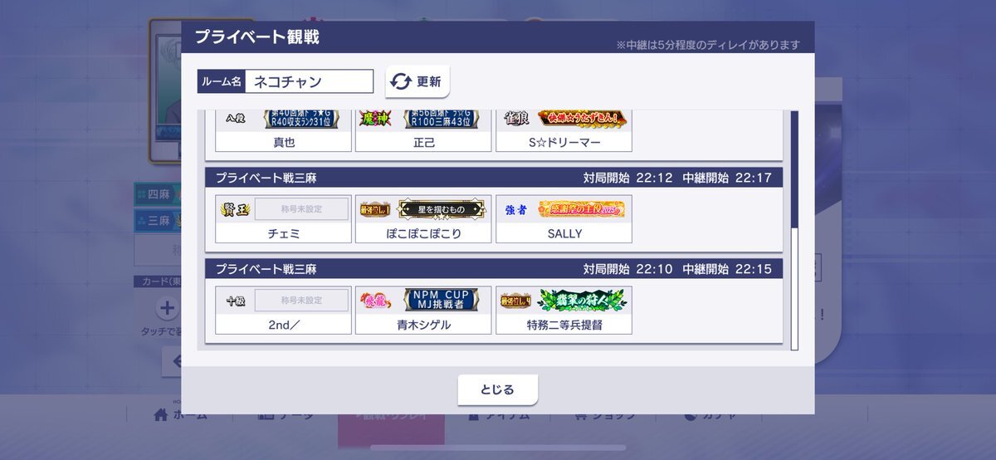Click the NPM CUP MJ挑戦者 badge
The height and width of the screenshot is (460, 996).
pyautogui.click(x=441, y=300)
